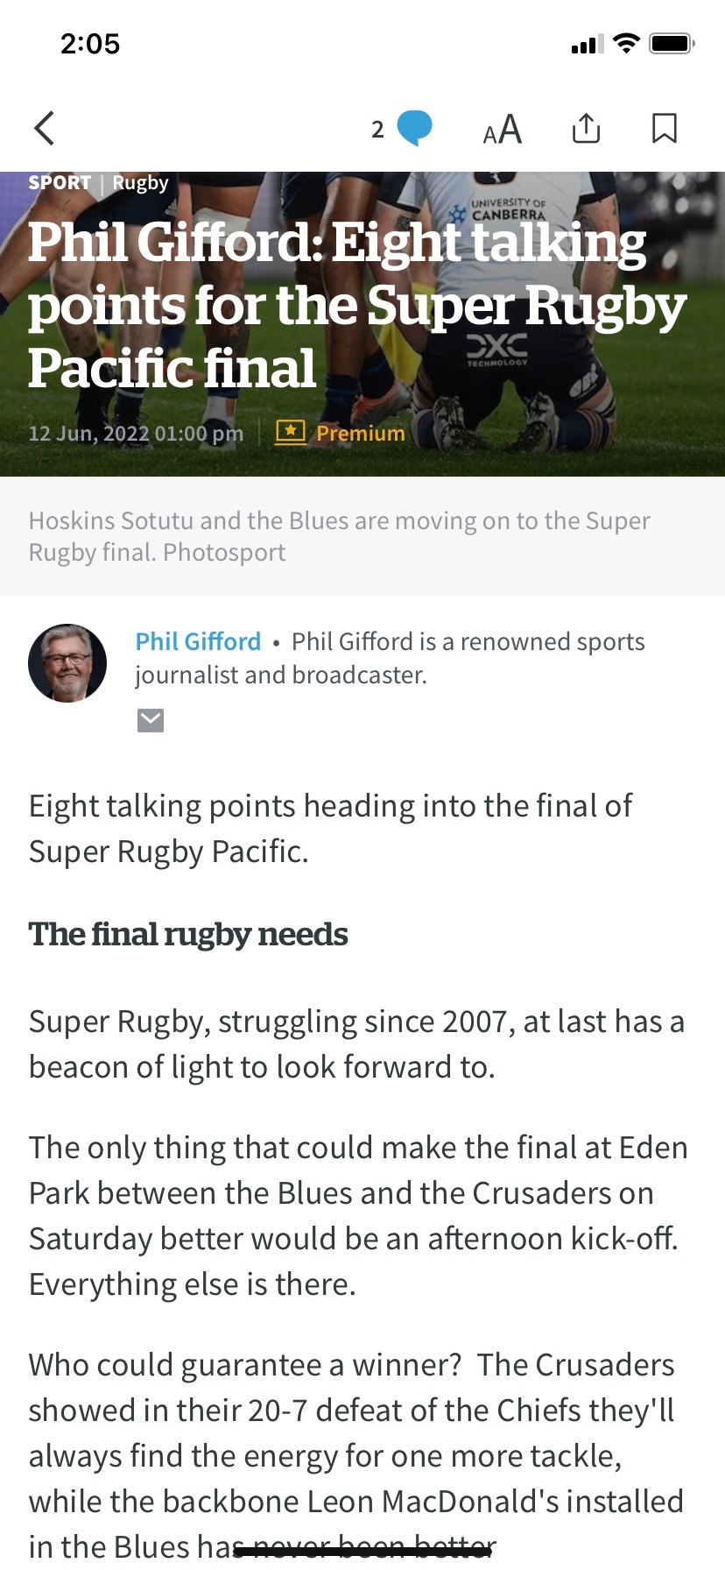Tap the comment count number 2
The height and width of the screenshot is (1570, 725).
pos(377,130)
